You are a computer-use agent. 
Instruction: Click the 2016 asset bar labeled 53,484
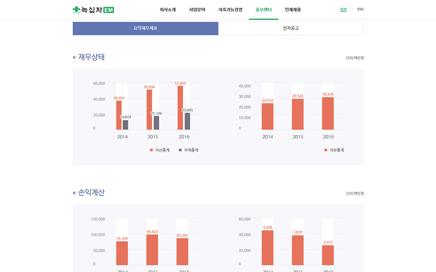pyautogui.click(x=180, y=108)
